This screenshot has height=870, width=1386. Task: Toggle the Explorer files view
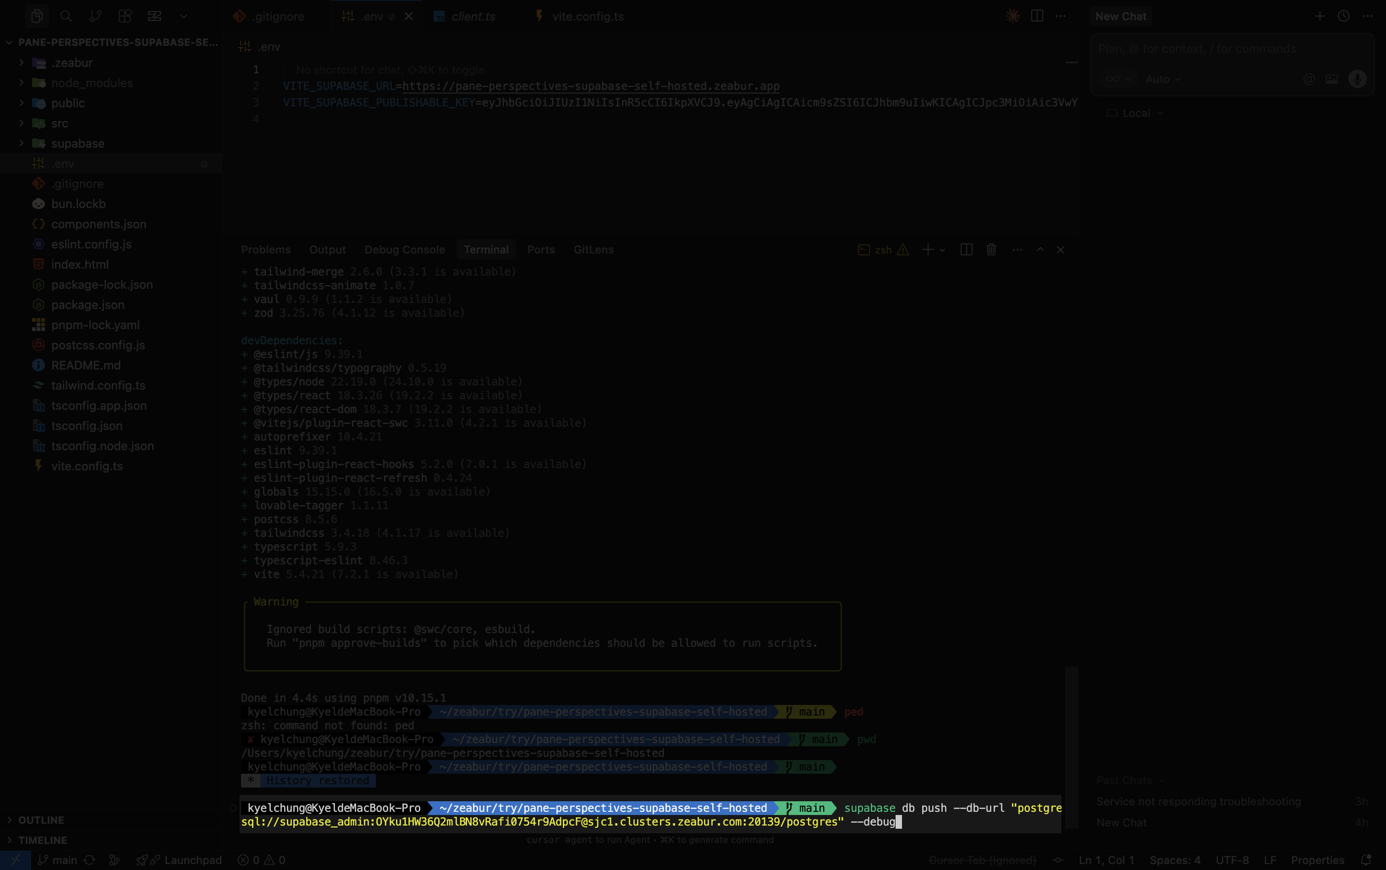(x=38, y=16)
